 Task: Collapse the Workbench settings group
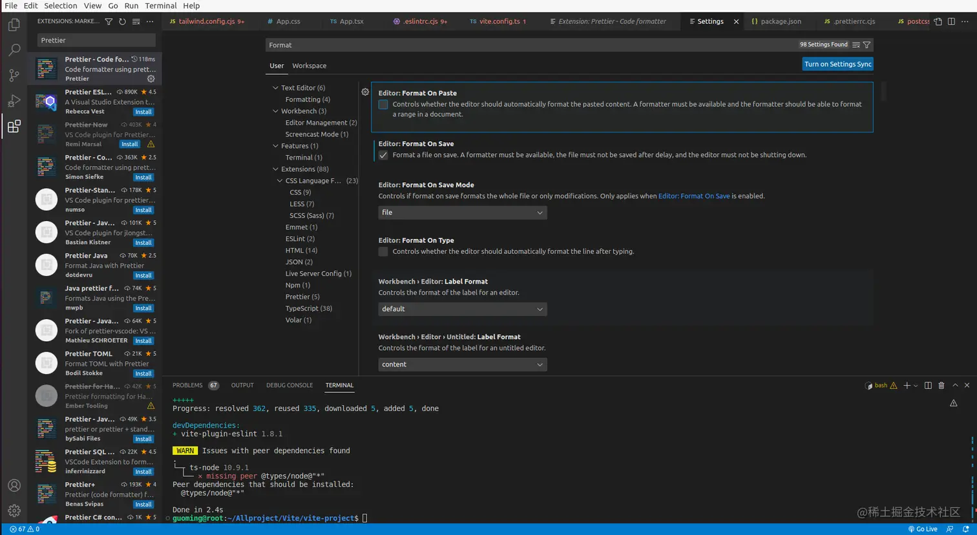pos(275,111)
